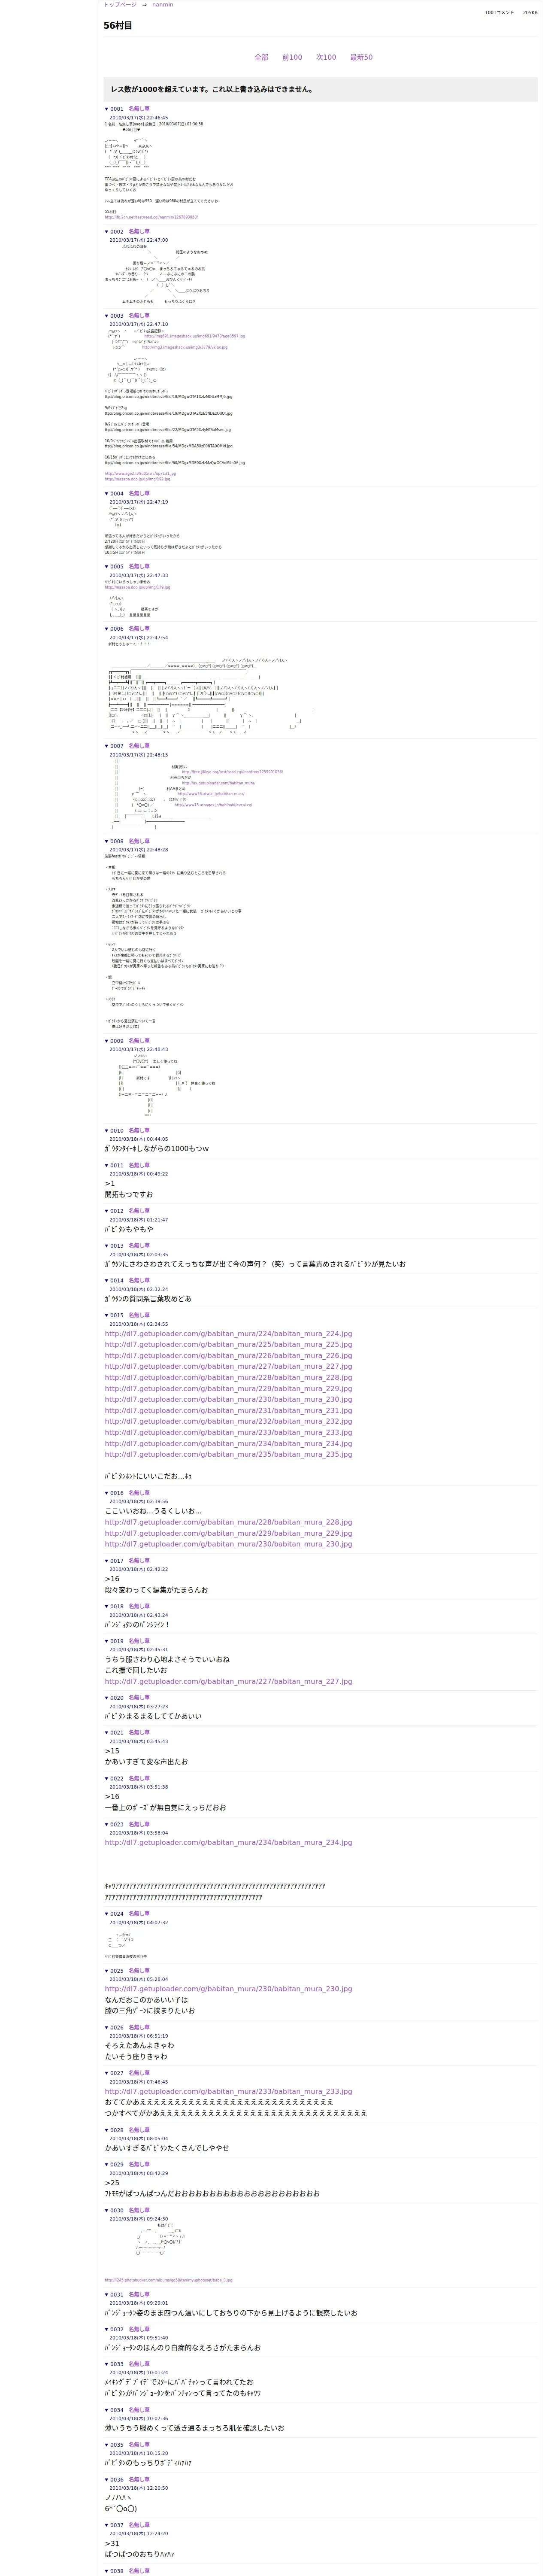Open babitan_mura_229.jpg link in post 0016
Viewport: 551px width, 2576px height.
click(x=228, y=1533)
